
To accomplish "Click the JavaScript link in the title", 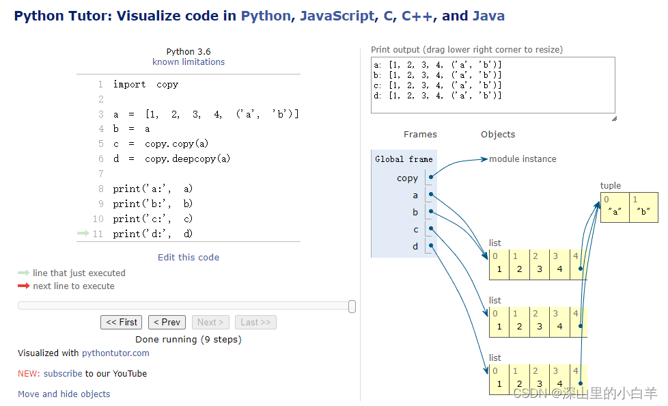I will 336,16.
